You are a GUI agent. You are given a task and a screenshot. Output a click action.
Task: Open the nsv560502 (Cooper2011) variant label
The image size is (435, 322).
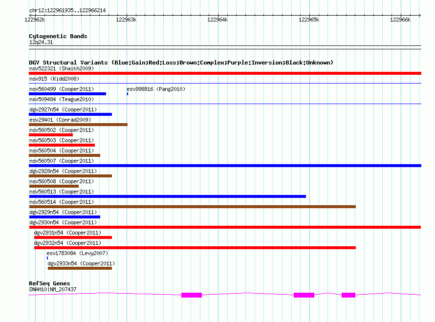pos(61,130)
